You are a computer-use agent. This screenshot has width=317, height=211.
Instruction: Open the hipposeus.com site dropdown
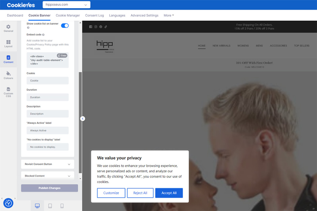(x=66, y=5)
